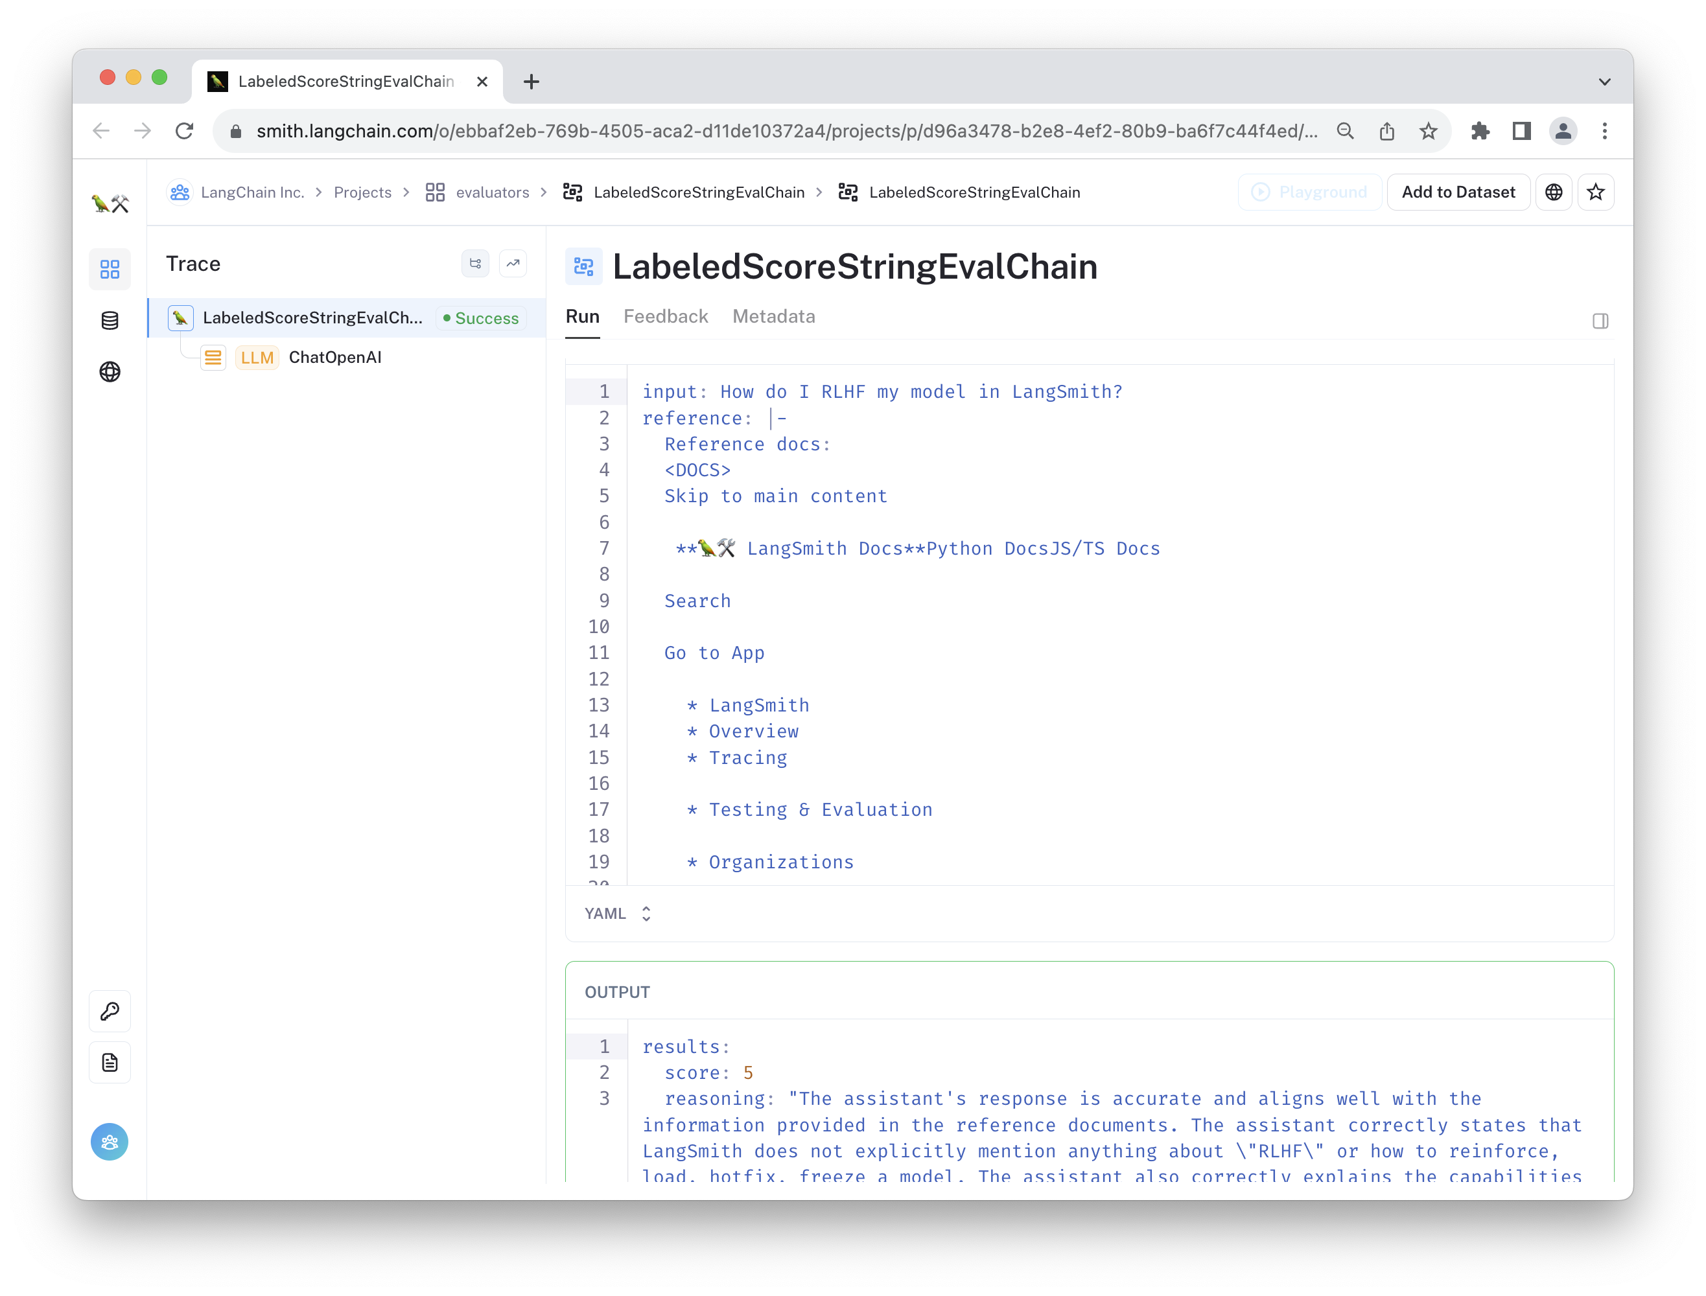Click the browser back arrow

pos(101,131)
